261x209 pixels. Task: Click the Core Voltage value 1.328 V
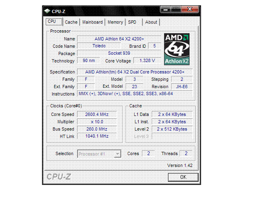click(x=147, y=60)
